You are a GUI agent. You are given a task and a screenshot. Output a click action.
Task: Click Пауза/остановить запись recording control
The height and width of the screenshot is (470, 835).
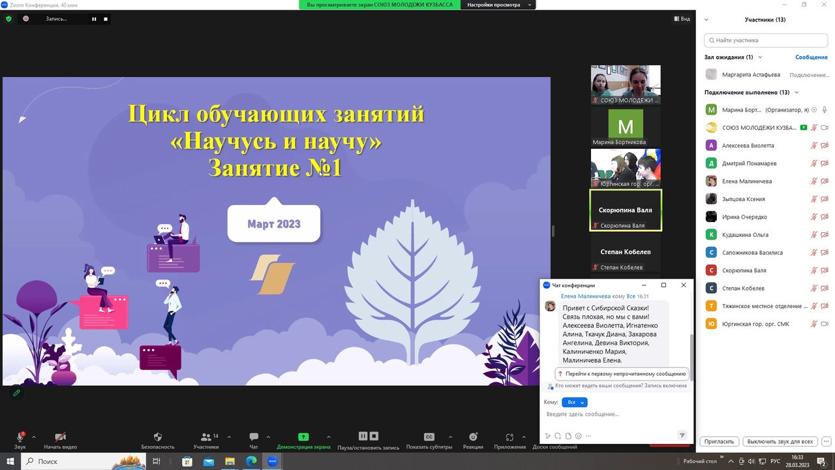(368, 441)
